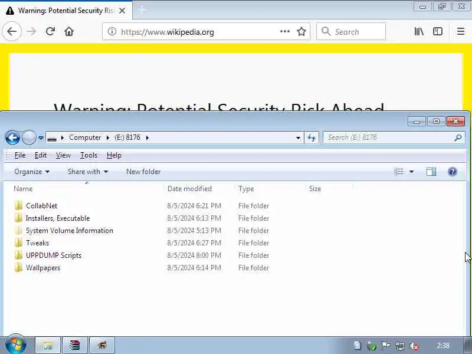Refresh the Explorer folder view
472x354 pixels.
click(x=312, y=138)
